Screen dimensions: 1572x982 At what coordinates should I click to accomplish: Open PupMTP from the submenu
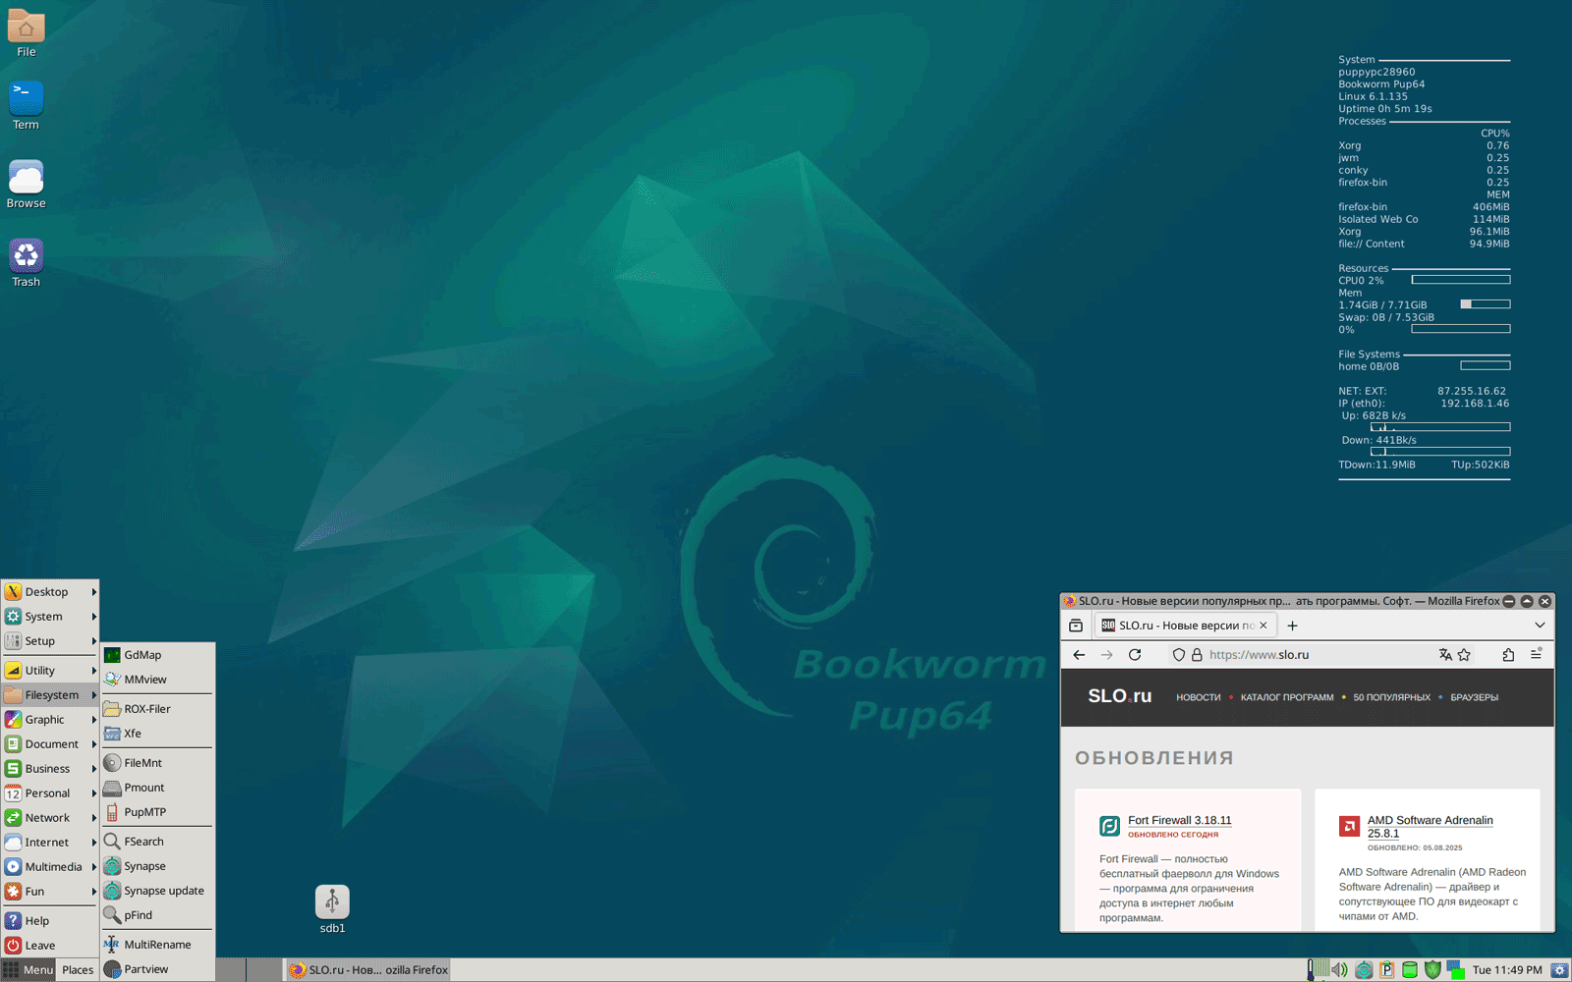pos(157,812)
